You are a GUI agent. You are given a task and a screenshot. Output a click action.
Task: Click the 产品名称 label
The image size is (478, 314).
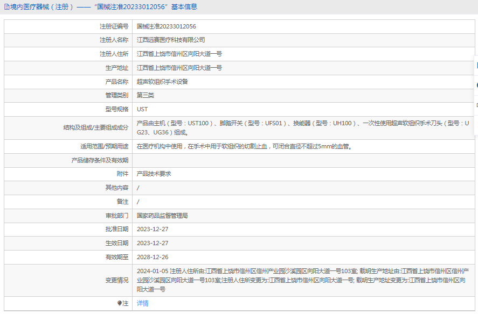coord(117,82)
